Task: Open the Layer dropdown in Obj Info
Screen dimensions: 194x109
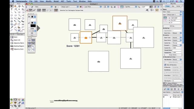Action: 174,15
